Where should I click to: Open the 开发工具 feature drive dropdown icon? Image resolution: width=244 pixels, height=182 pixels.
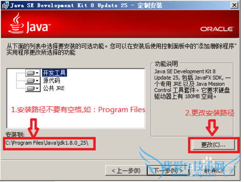click(33, 73)
